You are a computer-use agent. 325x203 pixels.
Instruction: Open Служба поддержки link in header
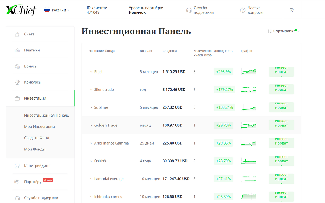pos(204,10)
